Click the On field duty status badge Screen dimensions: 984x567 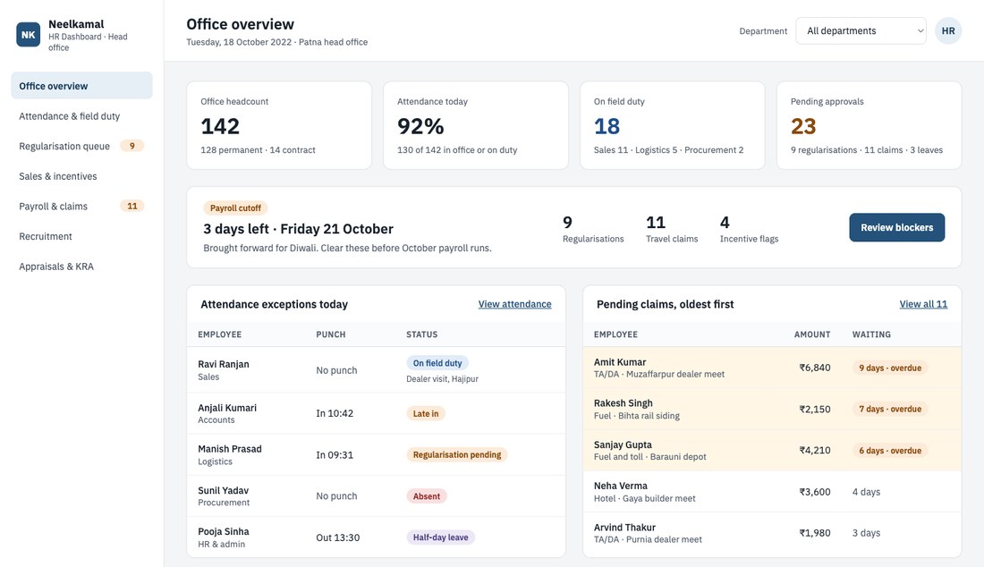(437, 363)
